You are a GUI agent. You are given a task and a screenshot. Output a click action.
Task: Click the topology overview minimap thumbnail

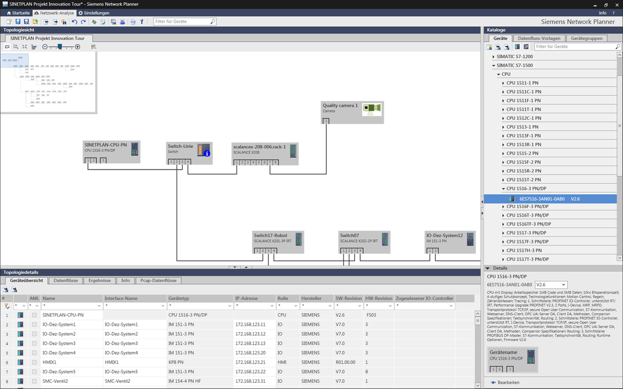pyautogui.click(x=49, y=83)
